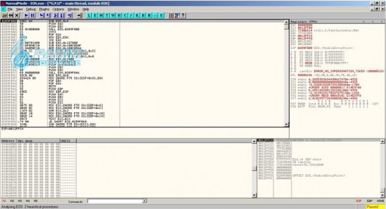Click the EBP button at bottom right
Screen dimensions: 386x209
(369, 201)
